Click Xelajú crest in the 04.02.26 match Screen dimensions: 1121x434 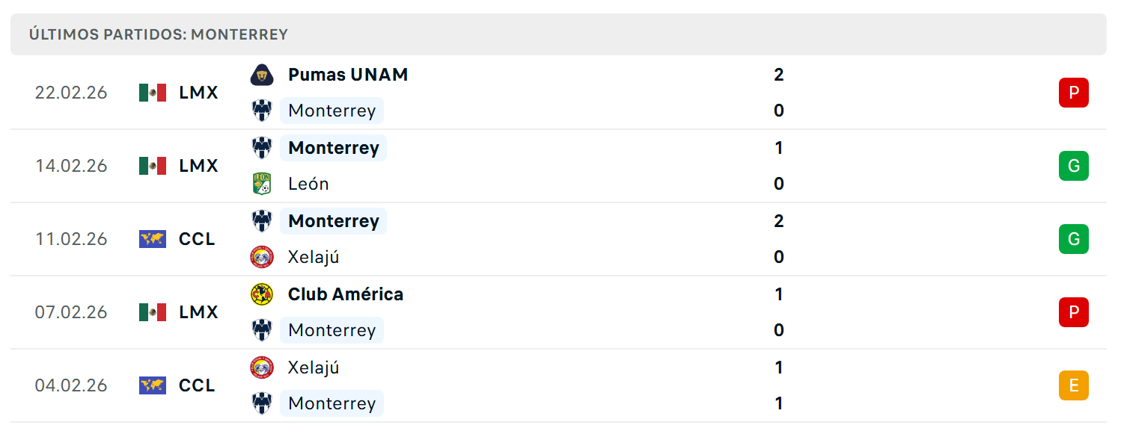point(262,368)
